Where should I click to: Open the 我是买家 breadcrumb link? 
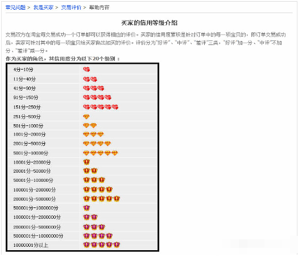43,7
